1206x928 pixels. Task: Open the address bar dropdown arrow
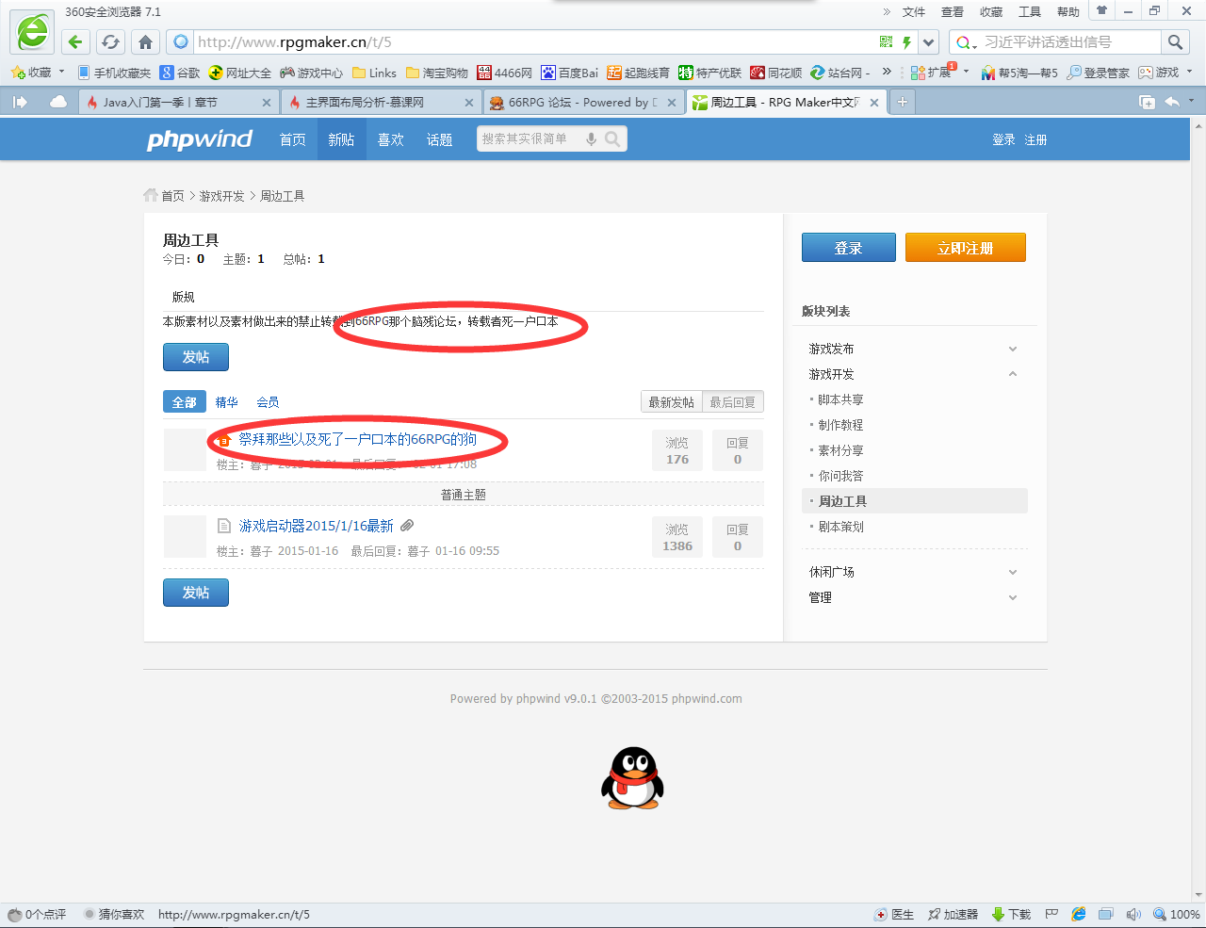pos(929,41)
